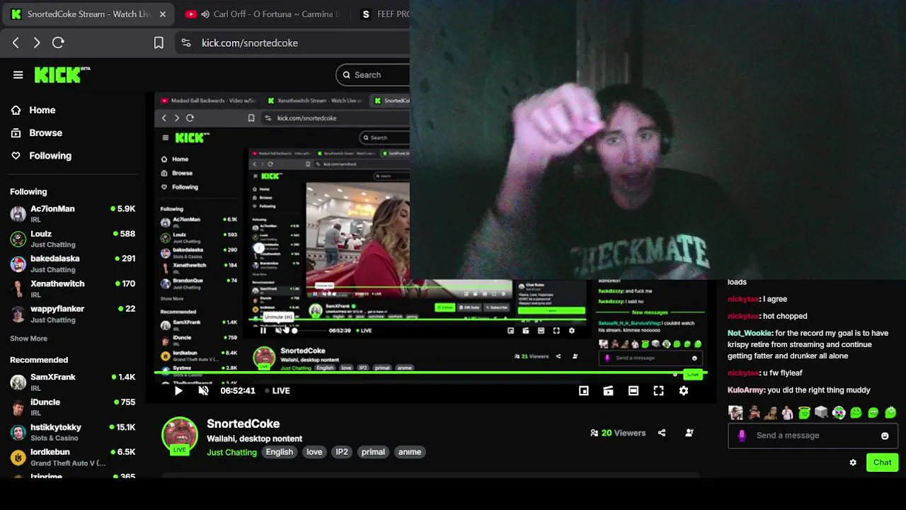
Task: Open the Just Chatting category
Action: 231,452
